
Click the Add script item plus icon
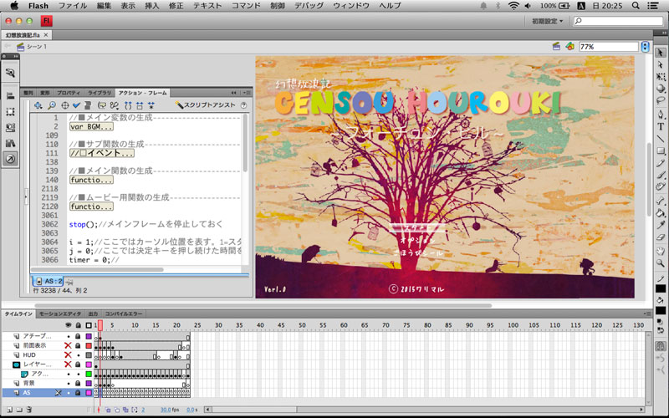tap(38, 105)
